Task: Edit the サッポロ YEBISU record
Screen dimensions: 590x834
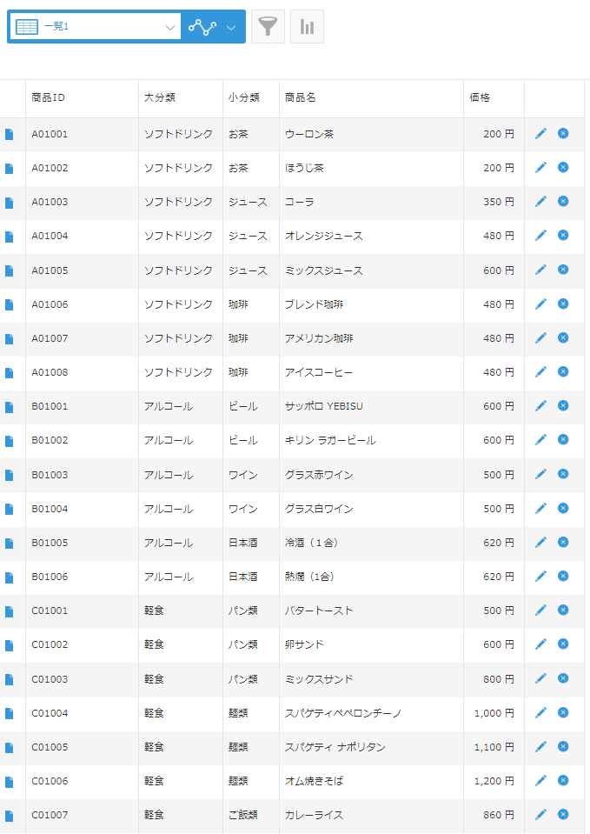Action: click(540, 406)
